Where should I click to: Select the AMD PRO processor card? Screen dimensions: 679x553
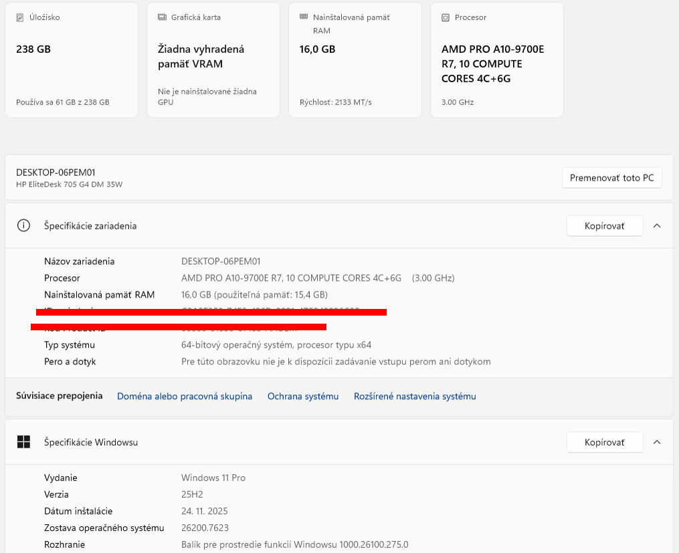tap(496, 60)
